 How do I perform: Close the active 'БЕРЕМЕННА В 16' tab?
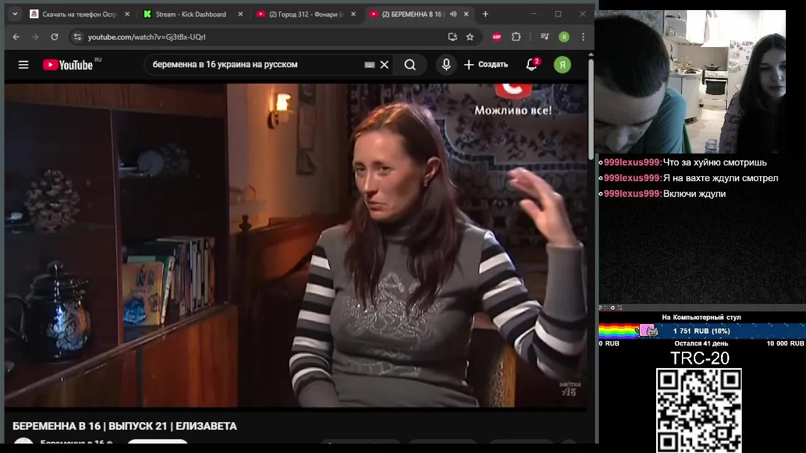(466, 14)
